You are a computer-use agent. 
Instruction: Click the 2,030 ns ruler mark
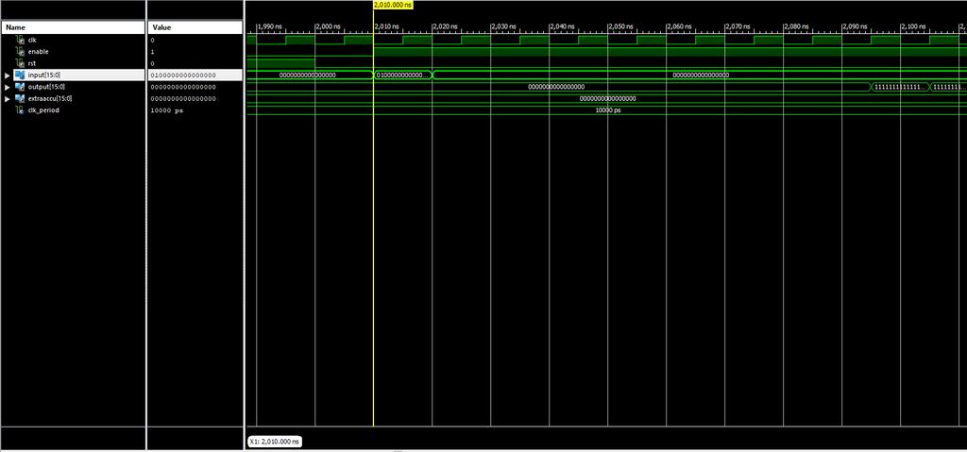(x=504, y=26)
